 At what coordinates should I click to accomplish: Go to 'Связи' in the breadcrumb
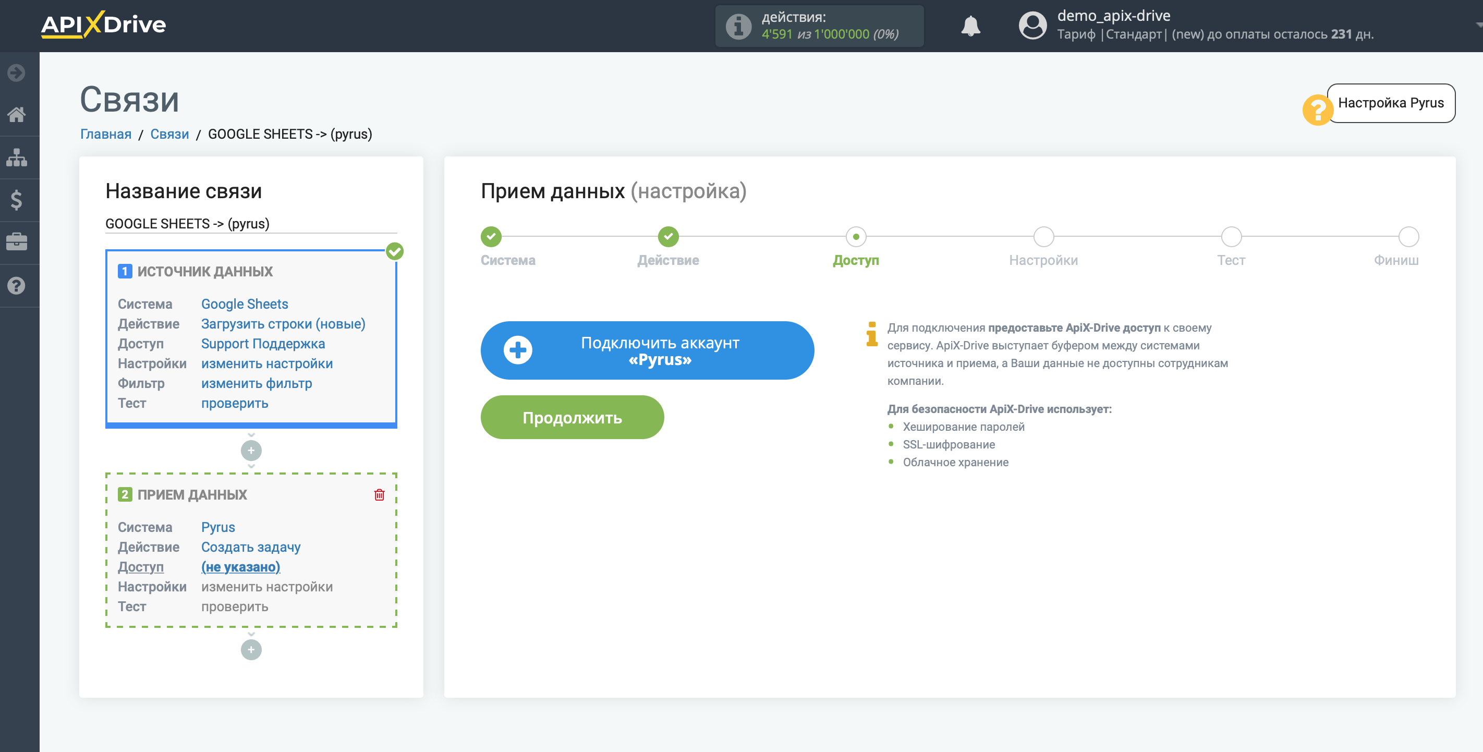pyautogui.click(x=169, y=134)
